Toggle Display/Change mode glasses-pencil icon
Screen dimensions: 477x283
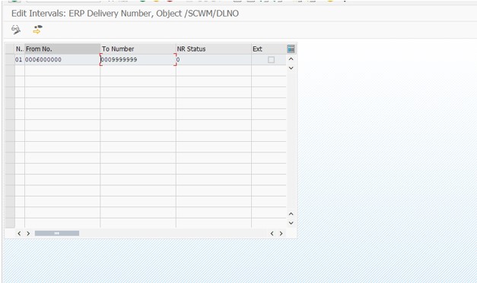[x=16, y=30]
